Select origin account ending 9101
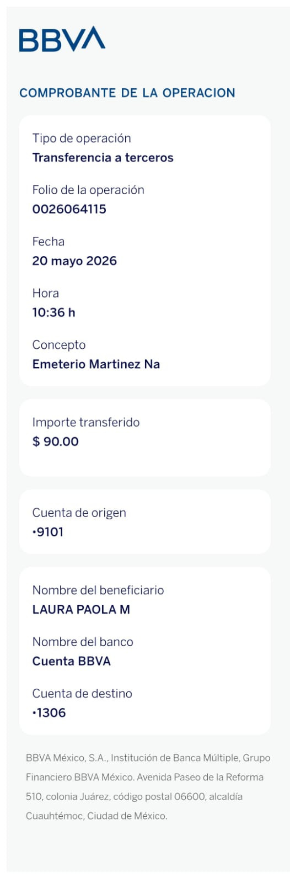Viewport: 290px width, 883px height. point(48,532)
